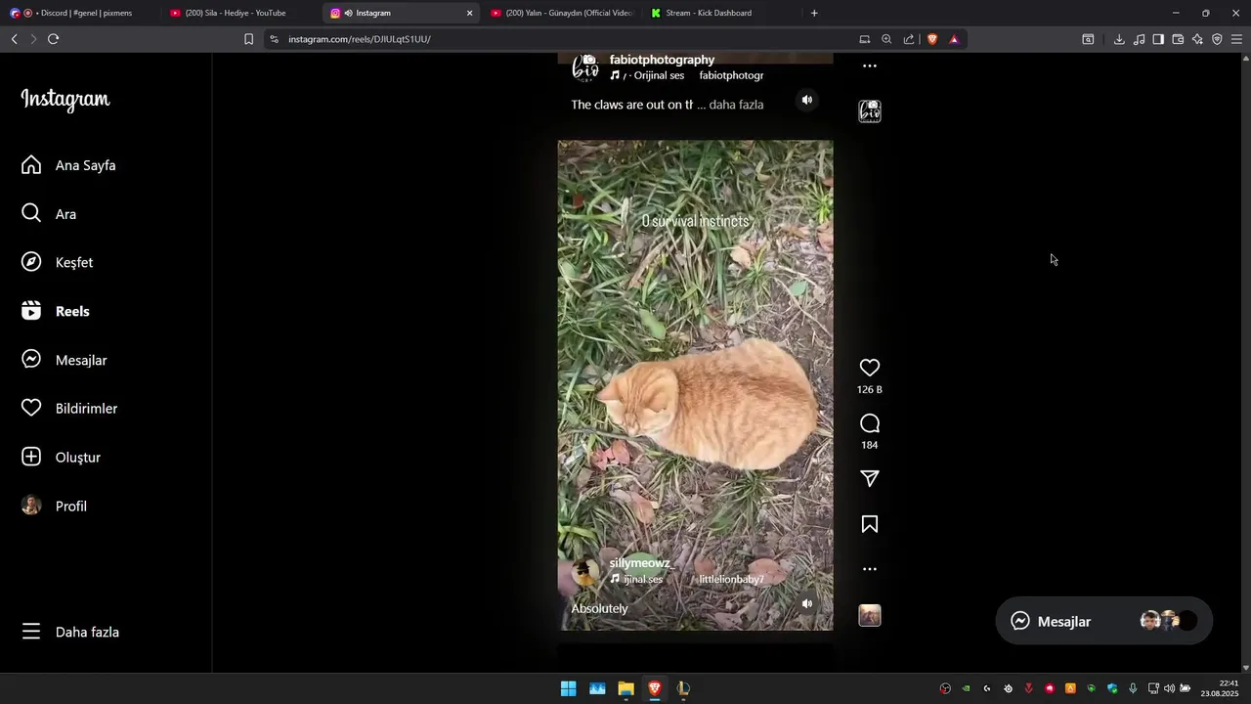Open the sillymeowz_ profile link

641,563
